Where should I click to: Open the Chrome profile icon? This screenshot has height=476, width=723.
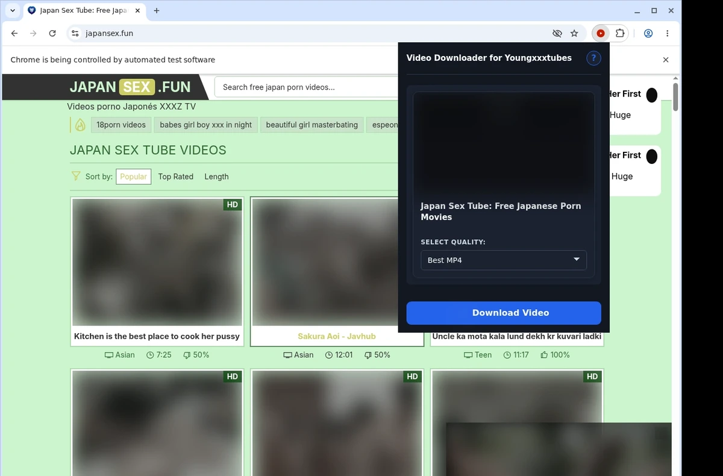(x=648, y=34)
